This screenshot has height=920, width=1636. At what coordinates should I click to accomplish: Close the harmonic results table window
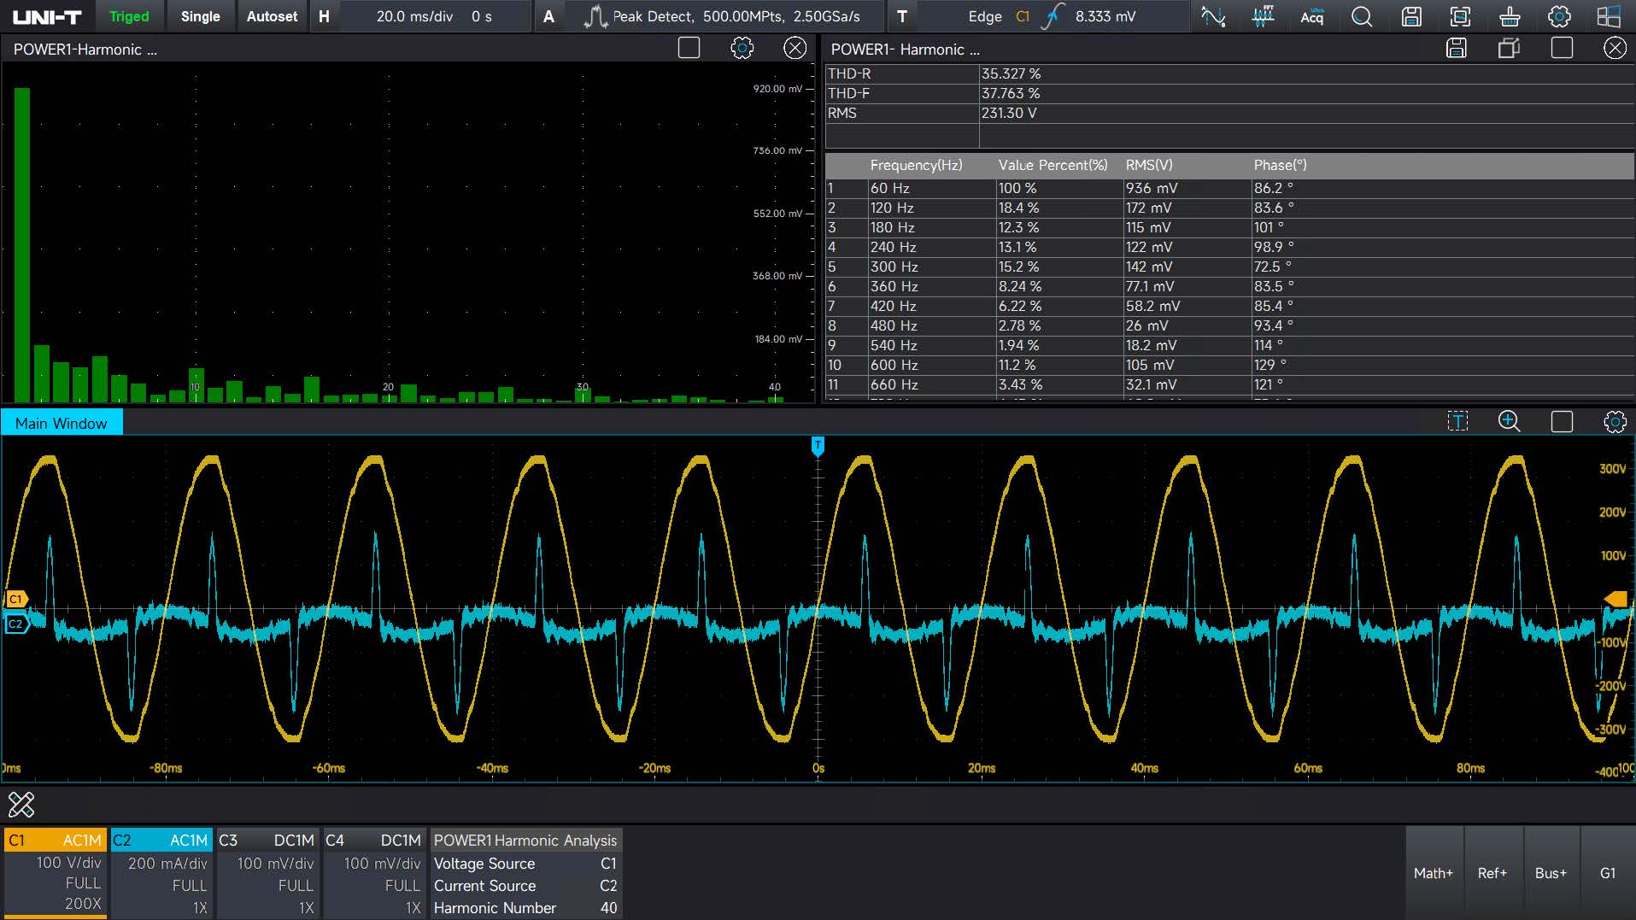(x=1615, y=48)
